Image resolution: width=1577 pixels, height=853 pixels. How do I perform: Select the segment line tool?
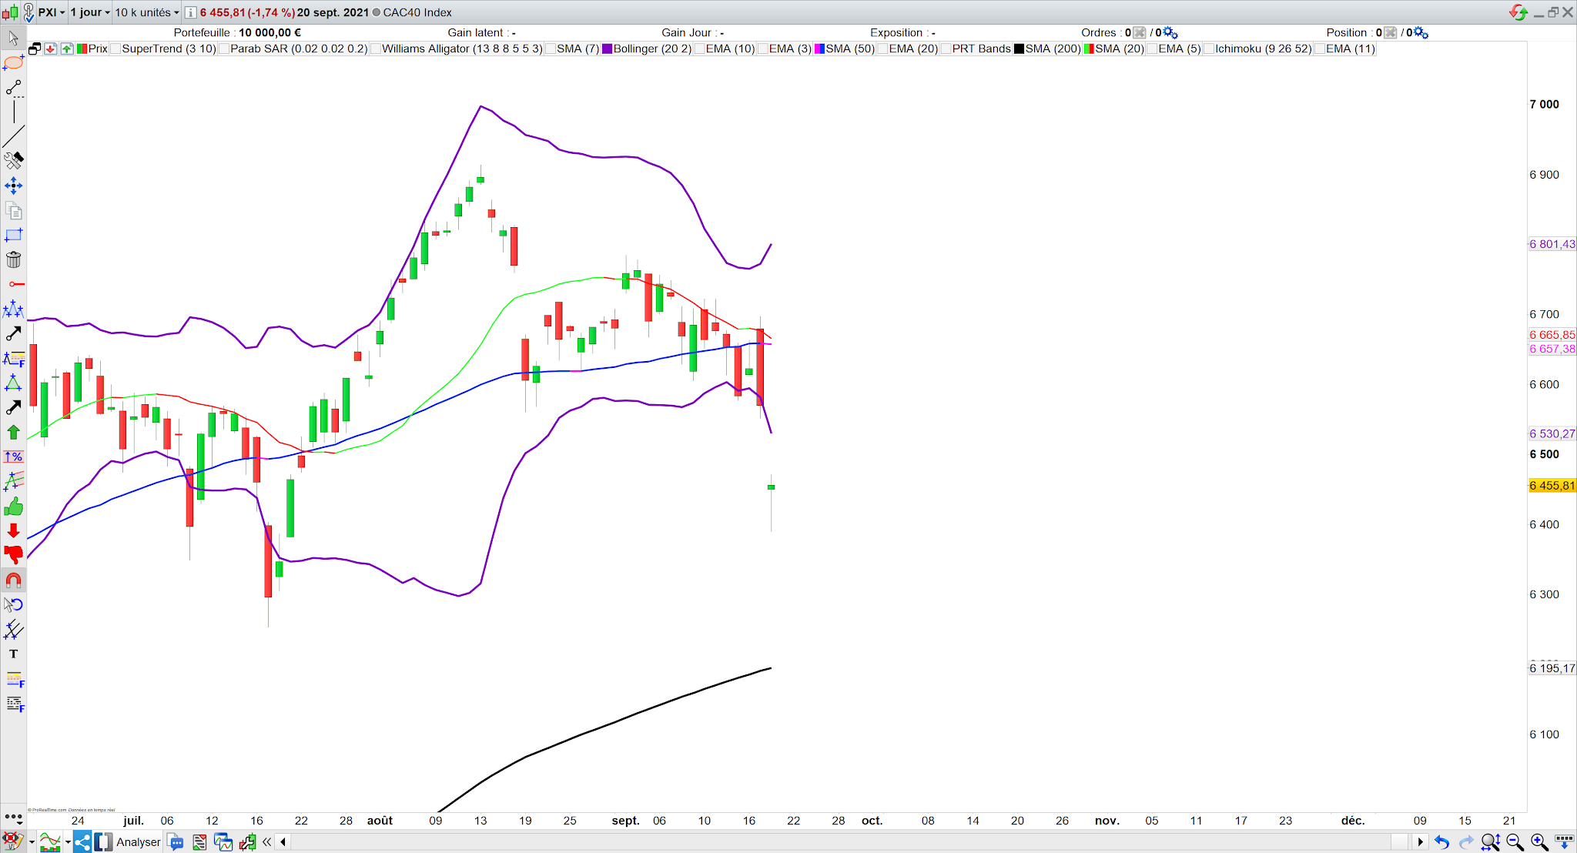pos(13,87)
